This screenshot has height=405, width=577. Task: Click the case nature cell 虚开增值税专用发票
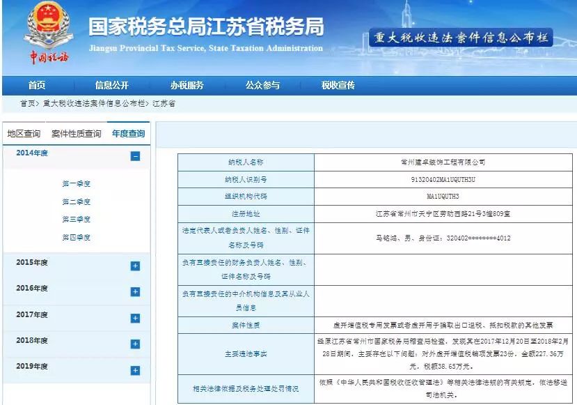click(443, 325)
